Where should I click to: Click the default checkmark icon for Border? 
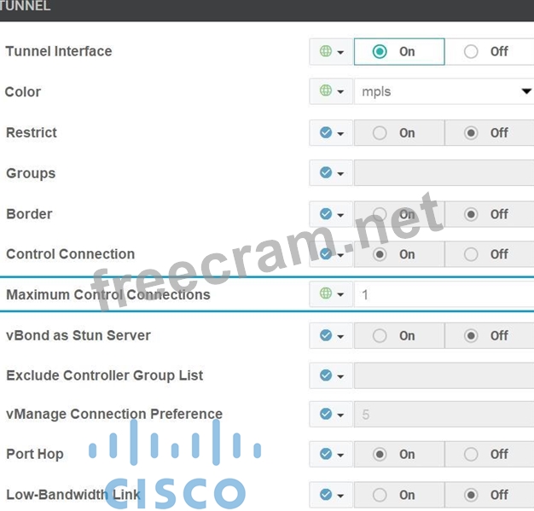click(x=325, y=214)
